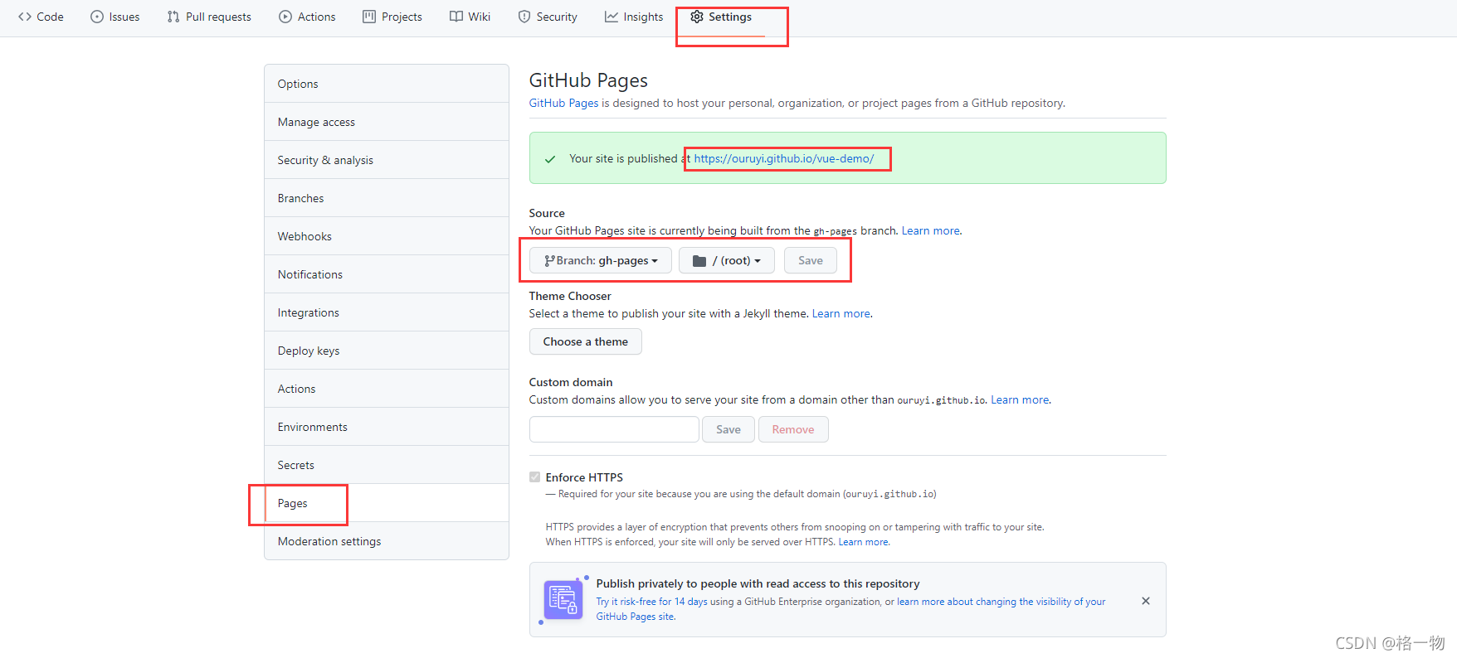Open the Security tab
The image size is (1457, 658).
[x=547, y=17]
